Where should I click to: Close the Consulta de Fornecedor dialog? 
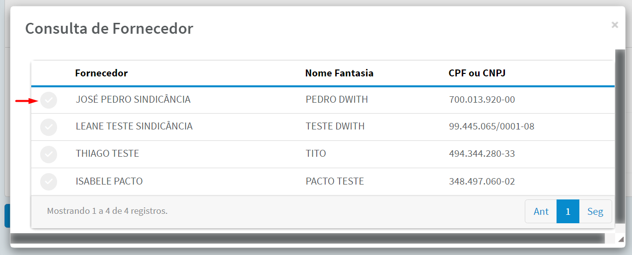coord(615,25)
